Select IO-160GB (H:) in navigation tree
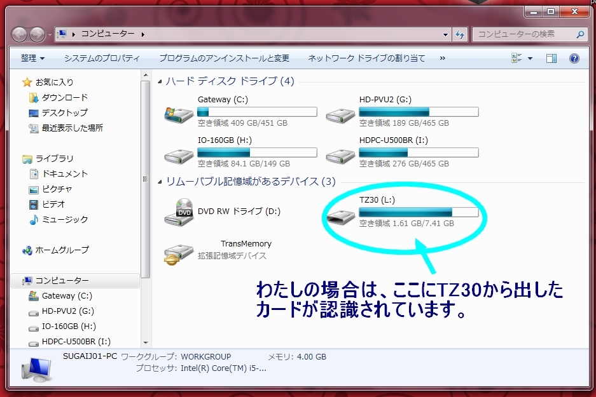This screenshot has height=397, width=596. [x=69, y=326]
